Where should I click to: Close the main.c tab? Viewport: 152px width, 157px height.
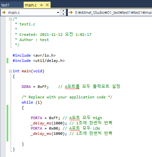pyautogui.click(x=47, y=5)
